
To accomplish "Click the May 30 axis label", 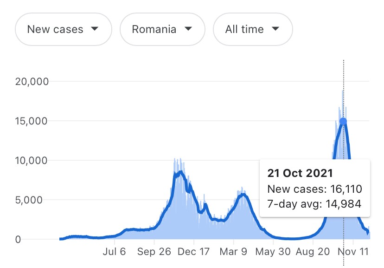I will point(273,252).
